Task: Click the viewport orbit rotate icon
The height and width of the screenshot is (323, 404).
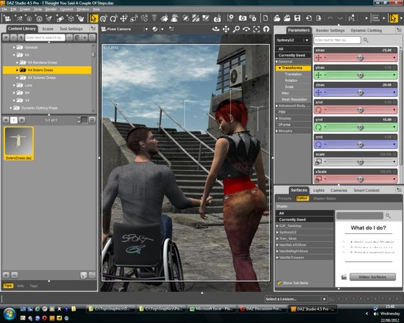Action: [x=216, y=30]
